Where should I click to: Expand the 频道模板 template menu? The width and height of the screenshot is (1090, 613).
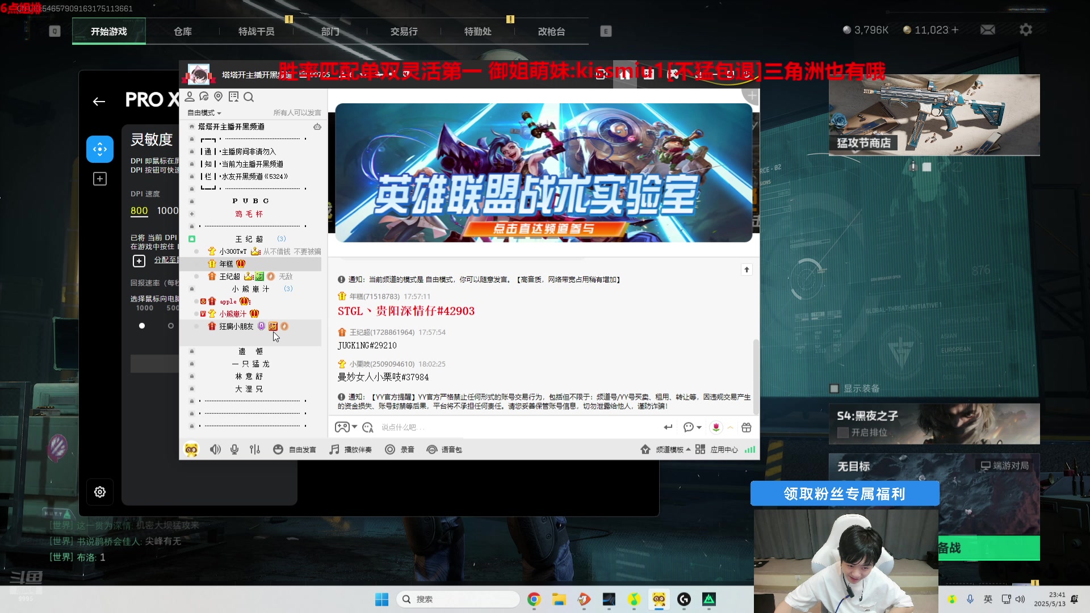[666, 450]
